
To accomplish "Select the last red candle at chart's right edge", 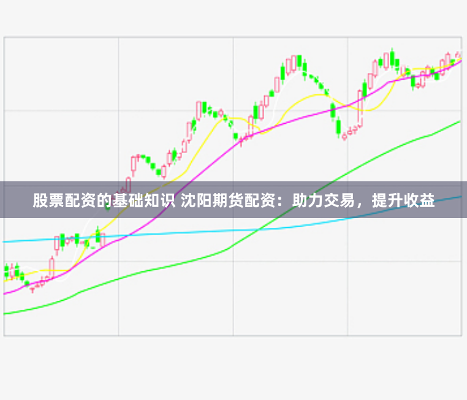I will pos(458,55).
